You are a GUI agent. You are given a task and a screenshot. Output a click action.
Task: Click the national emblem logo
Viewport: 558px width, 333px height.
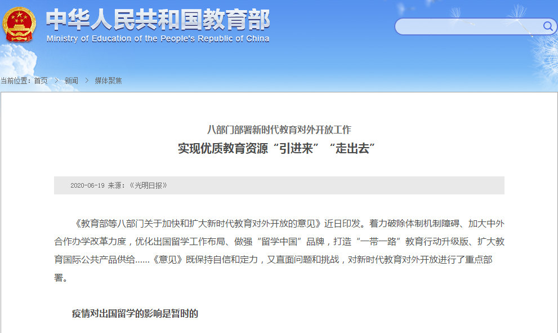point(19,24)
